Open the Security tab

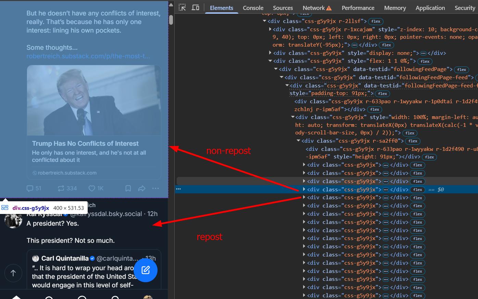pos(465,8)
